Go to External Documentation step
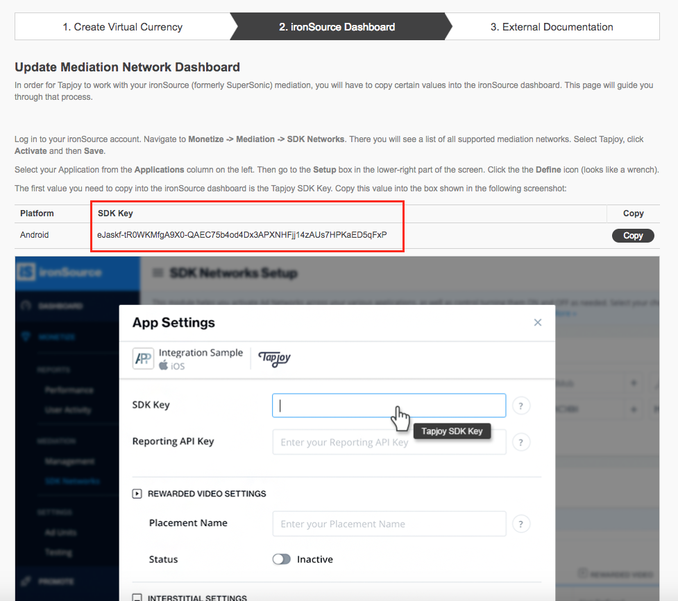 tap(552, 27)
